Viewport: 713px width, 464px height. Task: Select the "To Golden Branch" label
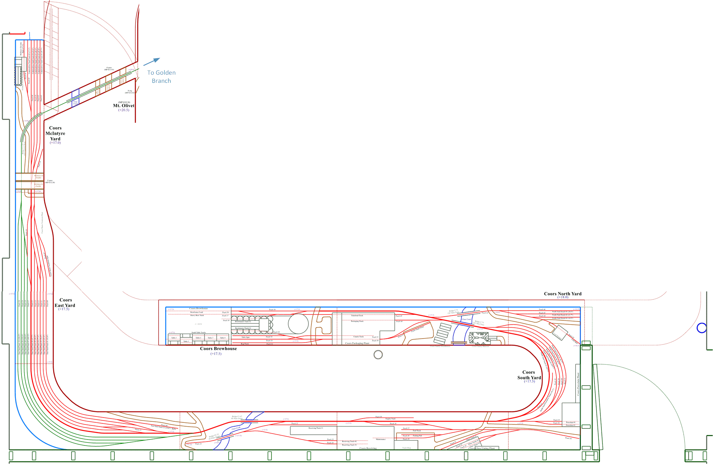tap(161, 77)
